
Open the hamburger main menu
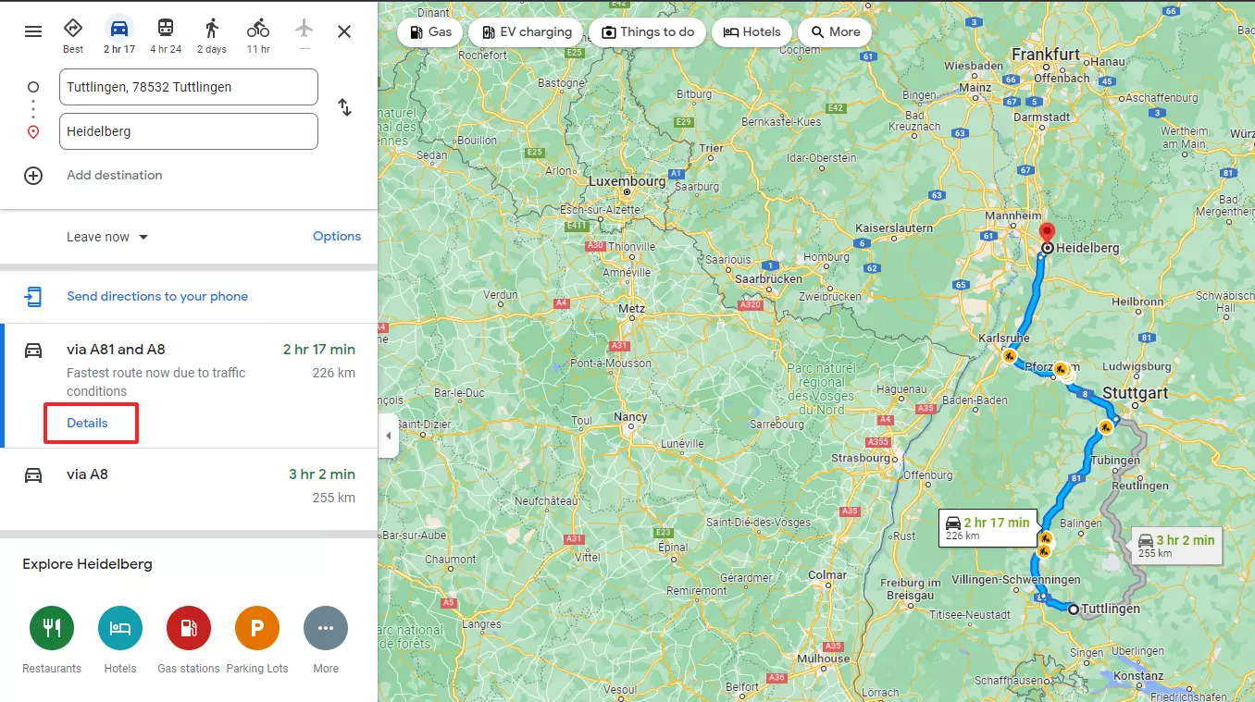[x=33, y=31]
